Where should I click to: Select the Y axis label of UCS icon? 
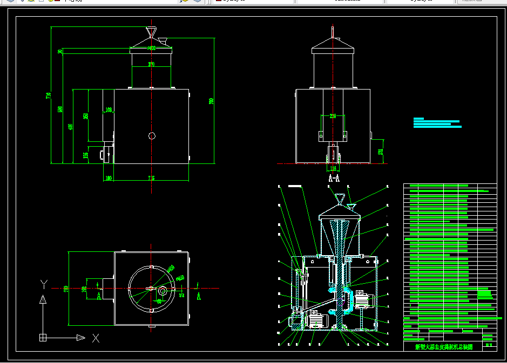(44, 284)
